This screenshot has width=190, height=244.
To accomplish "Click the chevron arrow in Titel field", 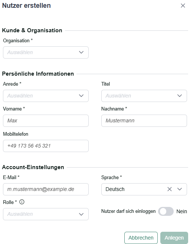I will (180, 96).
